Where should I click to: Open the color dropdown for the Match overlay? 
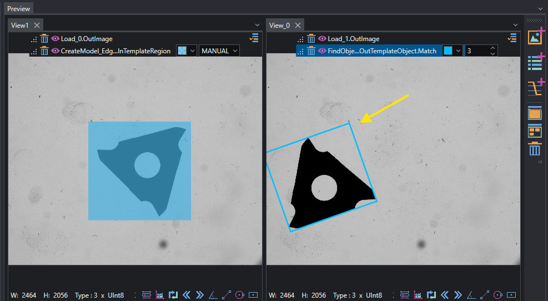pos(458,51)
